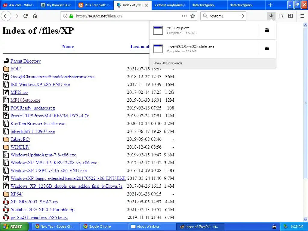Viewport: 308px width, 231px height.
Task: Click the MFI5.iso unknown-file icon
Action: pyautogui.click(x=6, y=92)
